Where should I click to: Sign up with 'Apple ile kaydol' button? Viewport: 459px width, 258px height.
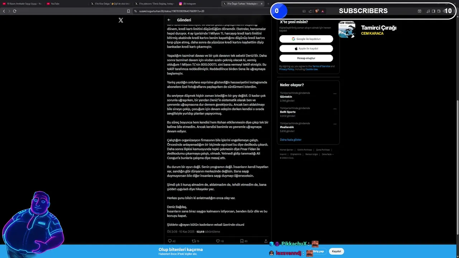click(306, 48)
